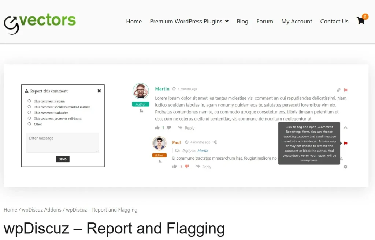
Task: Select the 'Other' report reason
Action: coord(30,124)
